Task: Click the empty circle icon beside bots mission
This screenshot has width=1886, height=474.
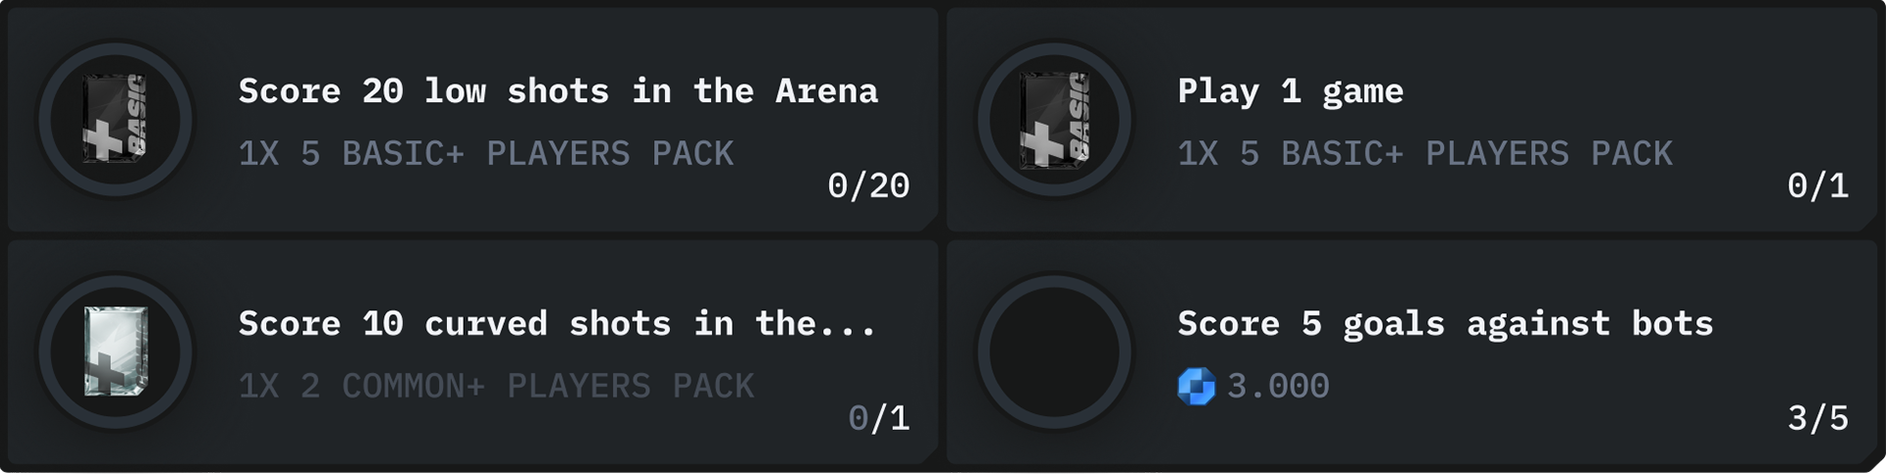Action: 1054,351
